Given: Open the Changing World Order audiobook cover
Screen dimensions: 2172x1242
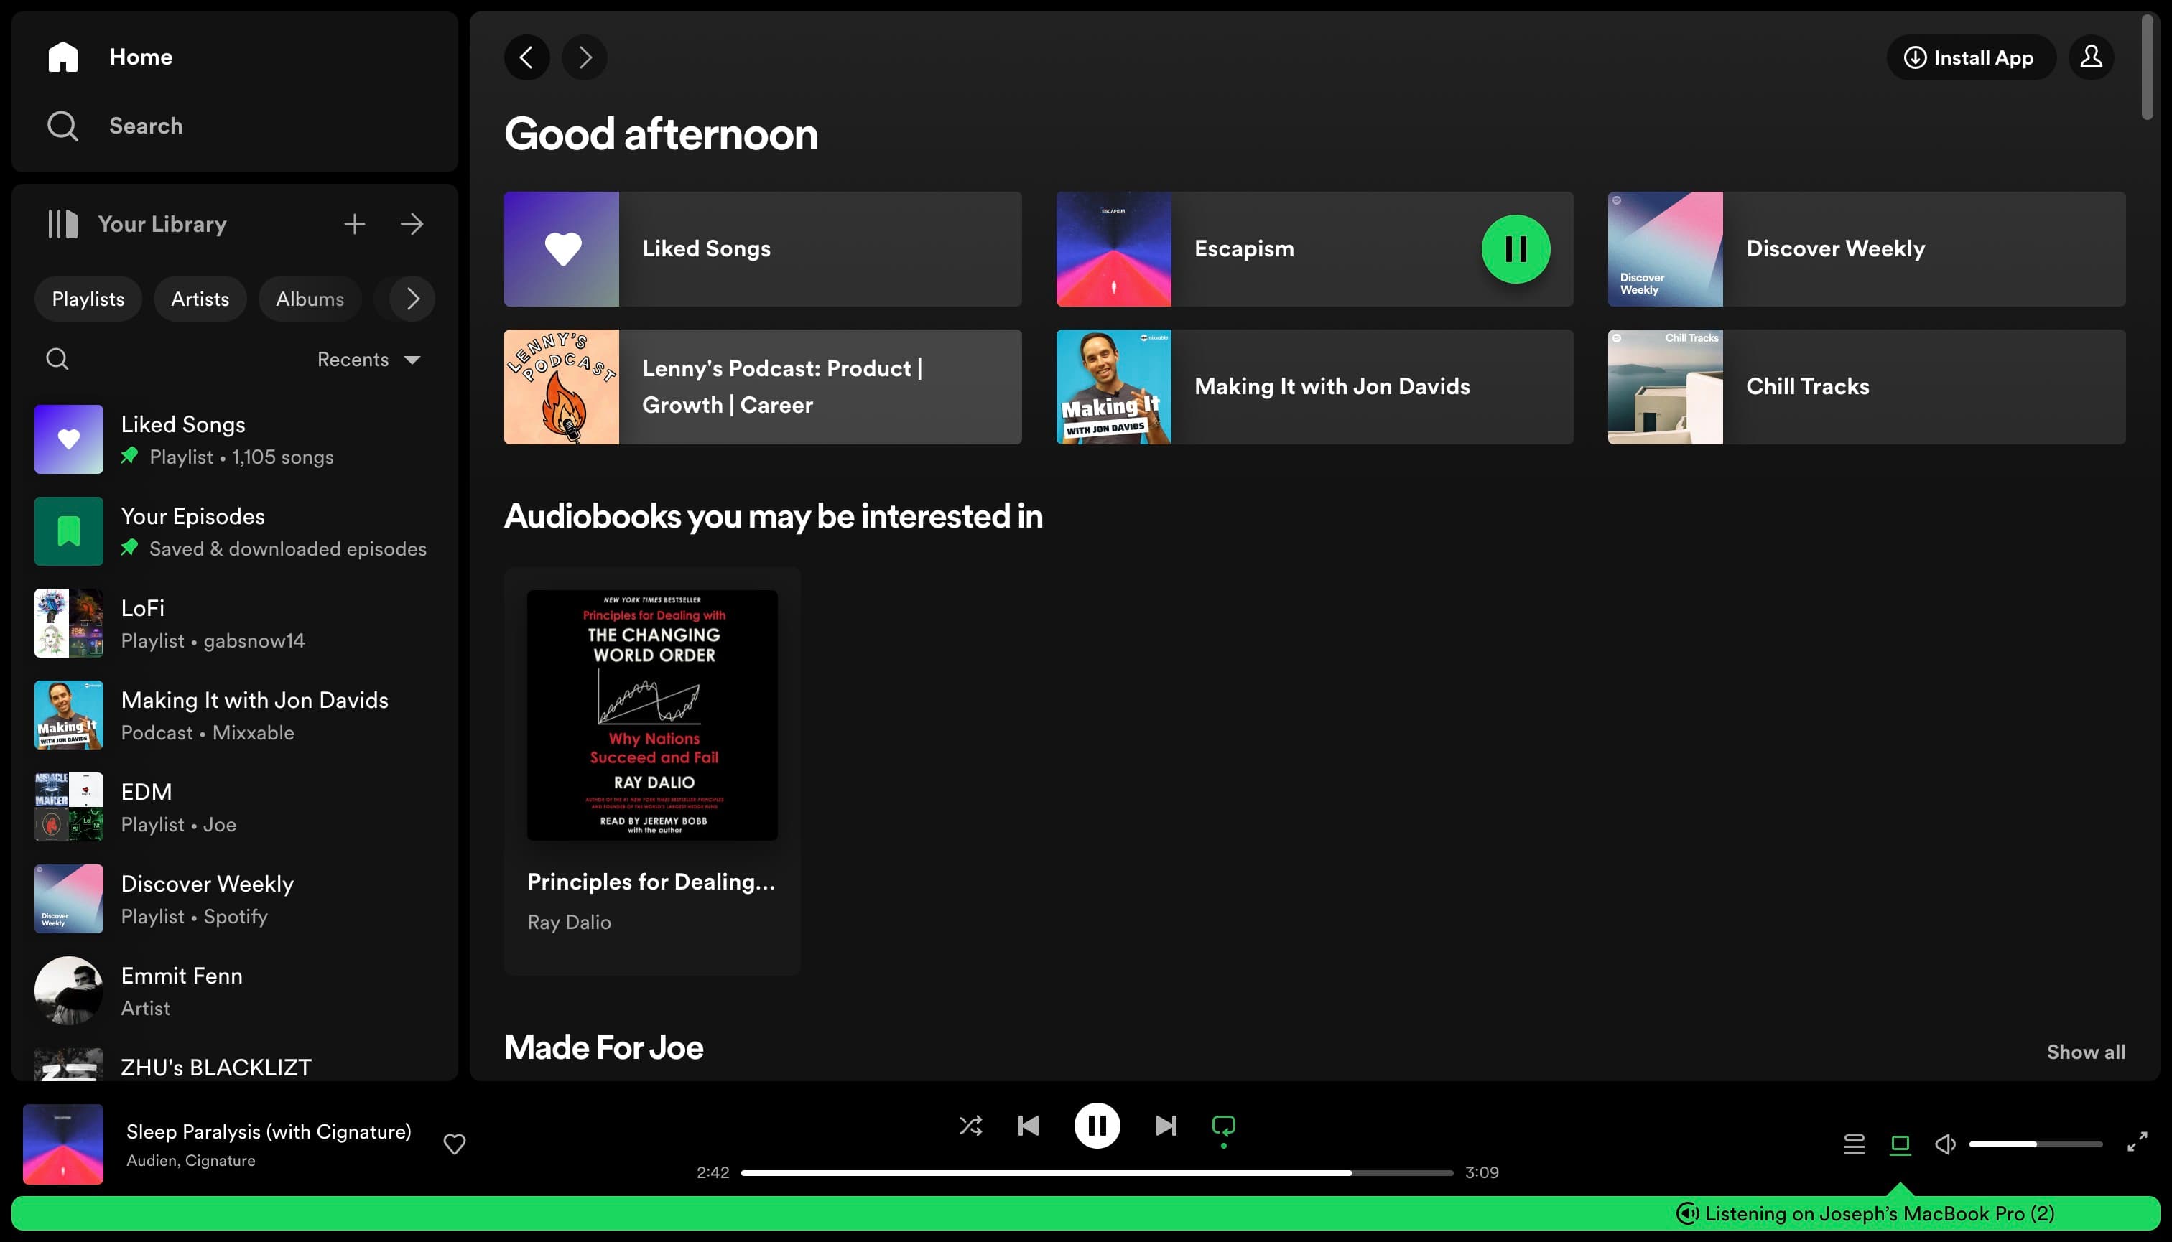Looking at the screenshot, I should coord(652,715).
